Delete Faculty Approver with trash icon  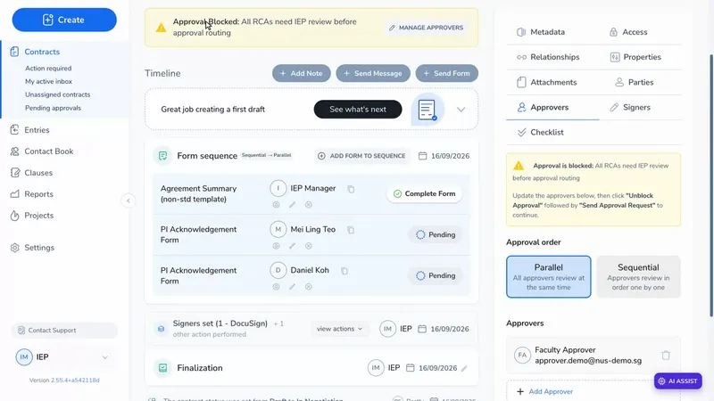pyautogui.click(x=666, y=355)
